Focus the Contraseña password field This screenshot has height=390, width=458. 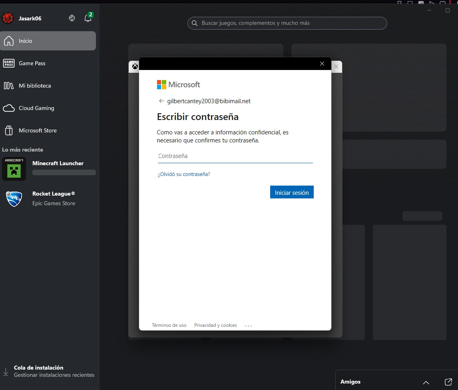coord(235,156)
